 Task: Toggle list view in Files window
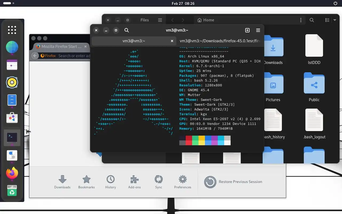327,20
